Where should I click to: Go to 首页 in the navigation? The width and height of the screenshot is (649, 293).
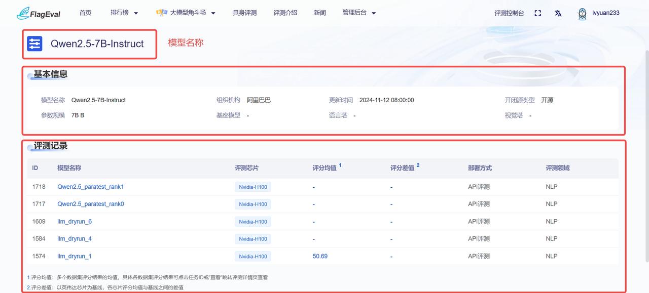coord(86,13)
